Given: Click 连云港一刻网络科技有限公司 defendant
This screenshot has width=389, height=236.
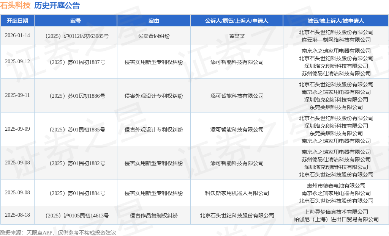Looking at the screenshot, I should click(x=336, y=40).
